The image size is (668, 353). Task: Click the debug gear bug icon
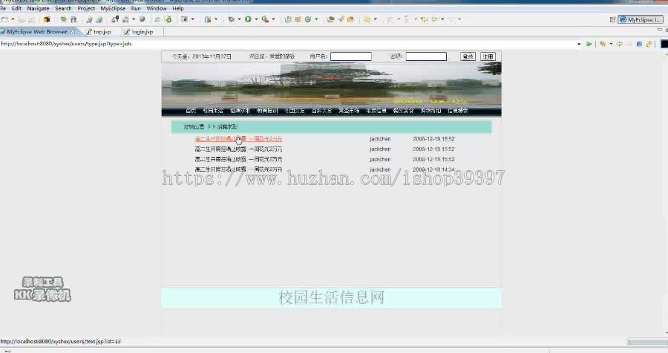(231, 19)
